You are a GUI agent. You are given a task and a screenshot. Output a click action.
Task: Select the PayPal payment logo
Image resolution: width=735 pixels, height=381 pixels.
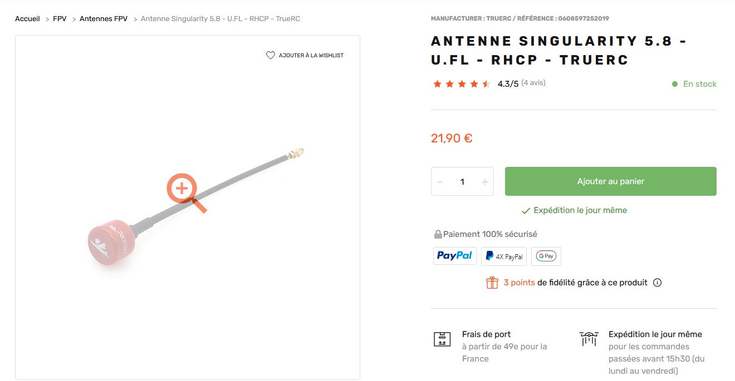tap(454, 256)
